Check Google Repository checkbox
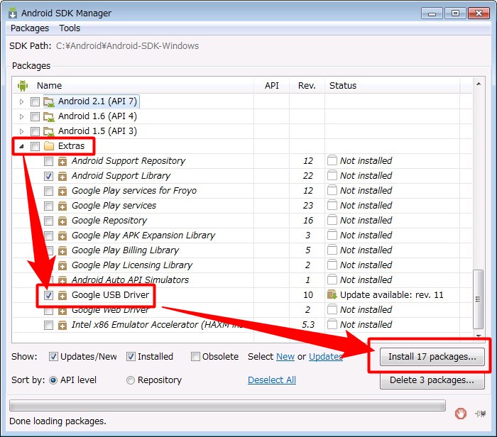Viewport: 497px width, 437px height. pos(48,221)
